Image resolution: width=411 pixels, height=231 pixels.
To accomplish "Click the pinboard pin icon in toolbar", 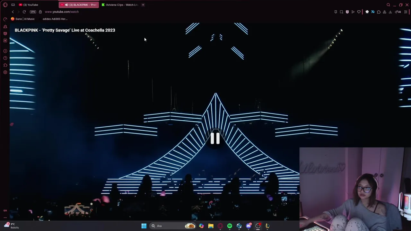I will click(x=336, y=12).
